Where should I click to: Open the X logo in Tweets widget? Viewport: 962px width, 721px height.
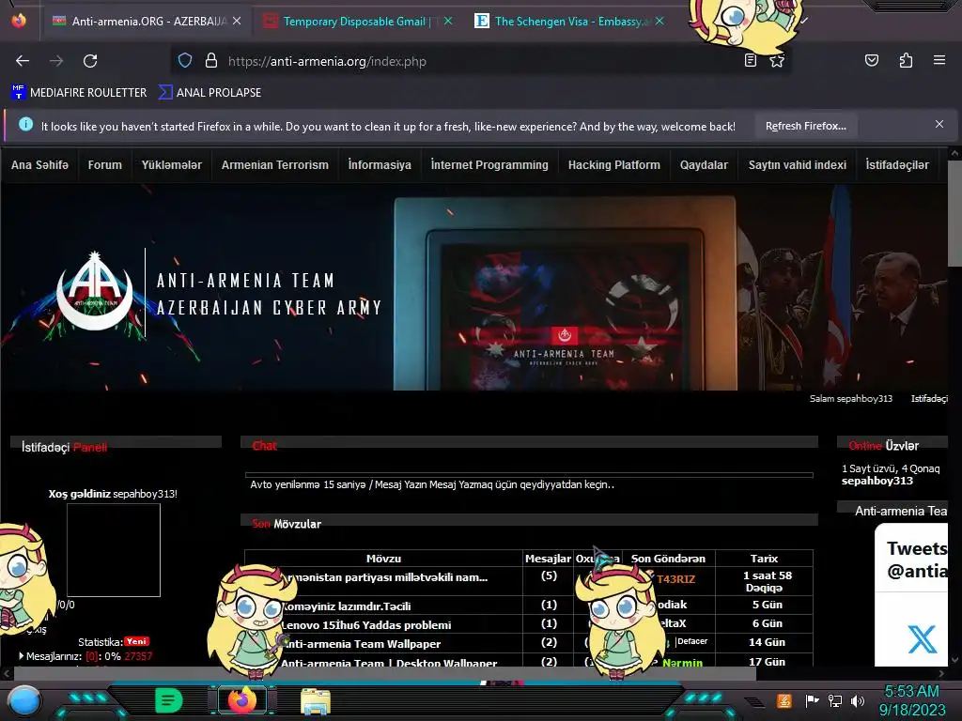click(922, 639)
